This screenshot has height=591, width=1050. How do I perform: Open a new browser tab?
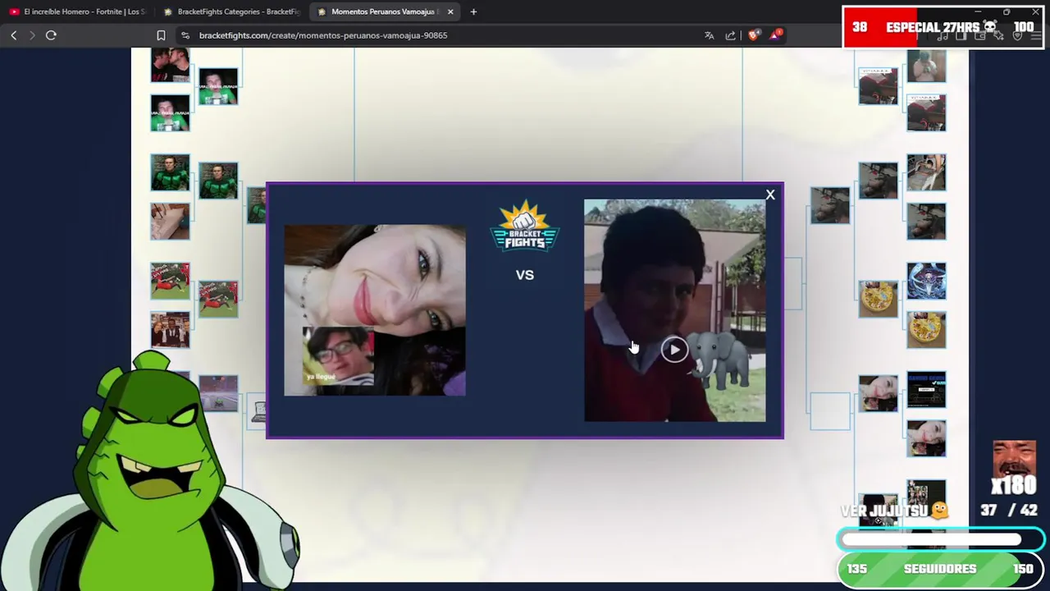click(x=473, y=11)
